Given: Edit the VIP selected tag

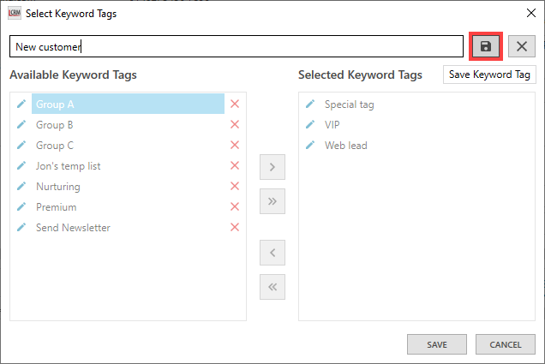Looking at the screenshot, I should pyautogui.click(x=310, y=125).
